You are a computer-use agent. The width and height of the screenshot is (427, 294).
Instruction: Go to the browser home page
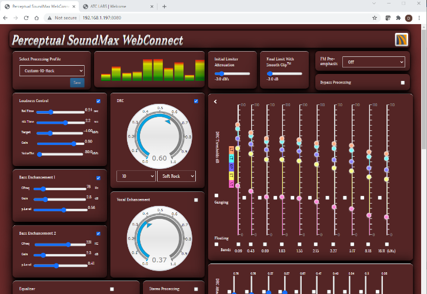tap(36, 18)
